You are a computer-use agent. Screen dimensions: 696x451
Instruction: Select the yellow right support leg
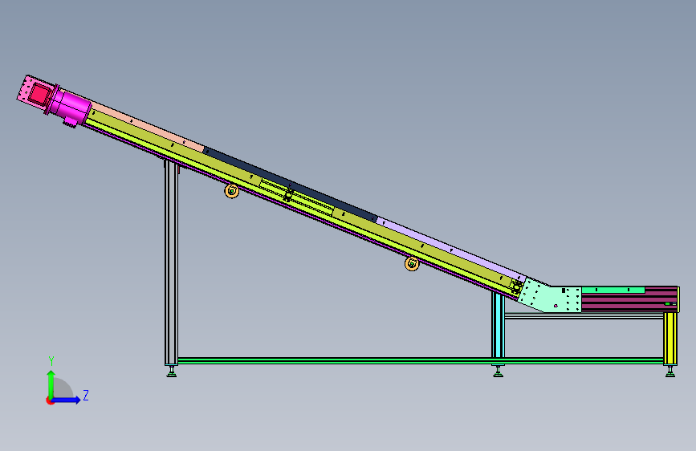670,339
